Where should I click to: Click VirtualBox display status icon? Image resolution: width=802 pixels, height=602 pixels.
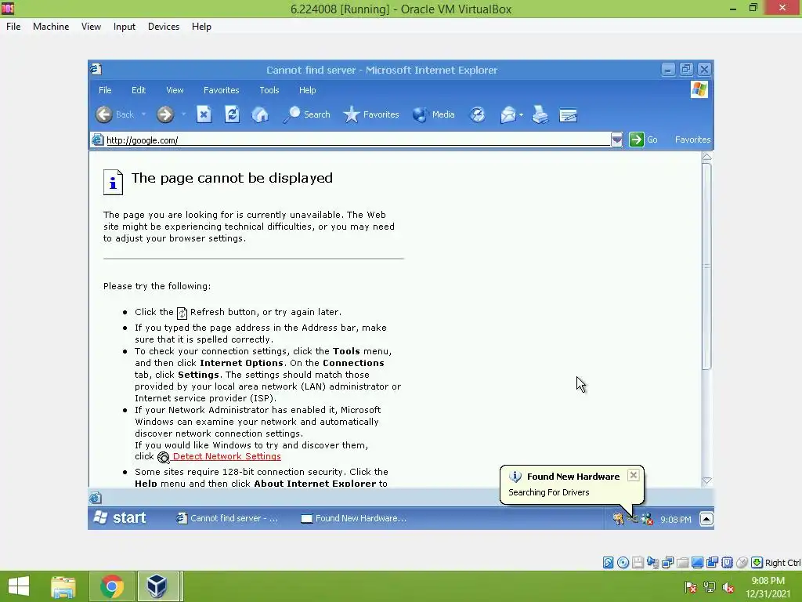pyautogui.click(x=697, y=563)
